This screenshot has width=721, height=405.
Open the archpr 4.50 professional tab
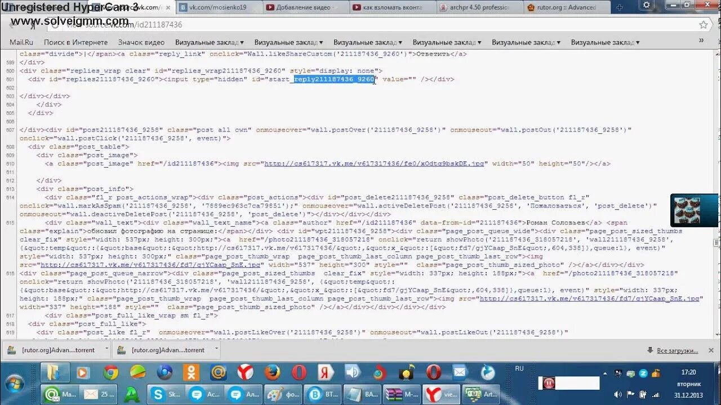pos(479,7)
